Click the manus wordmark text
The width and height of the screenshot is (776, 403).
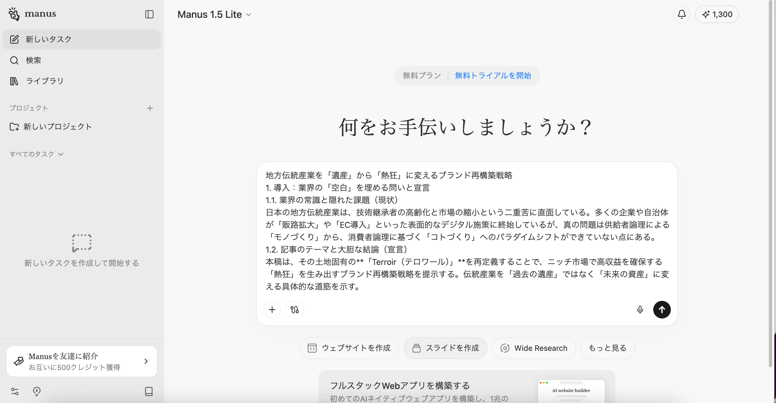coord(40,14)
